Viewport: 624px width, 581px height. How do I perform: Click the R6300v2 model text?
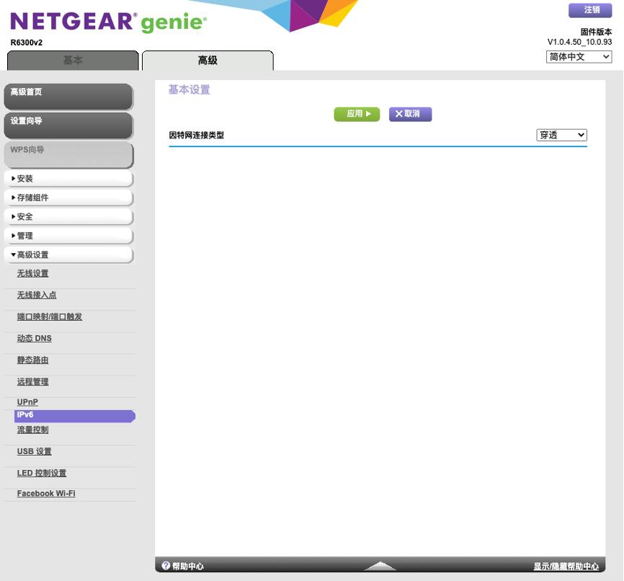pos(26,43)
